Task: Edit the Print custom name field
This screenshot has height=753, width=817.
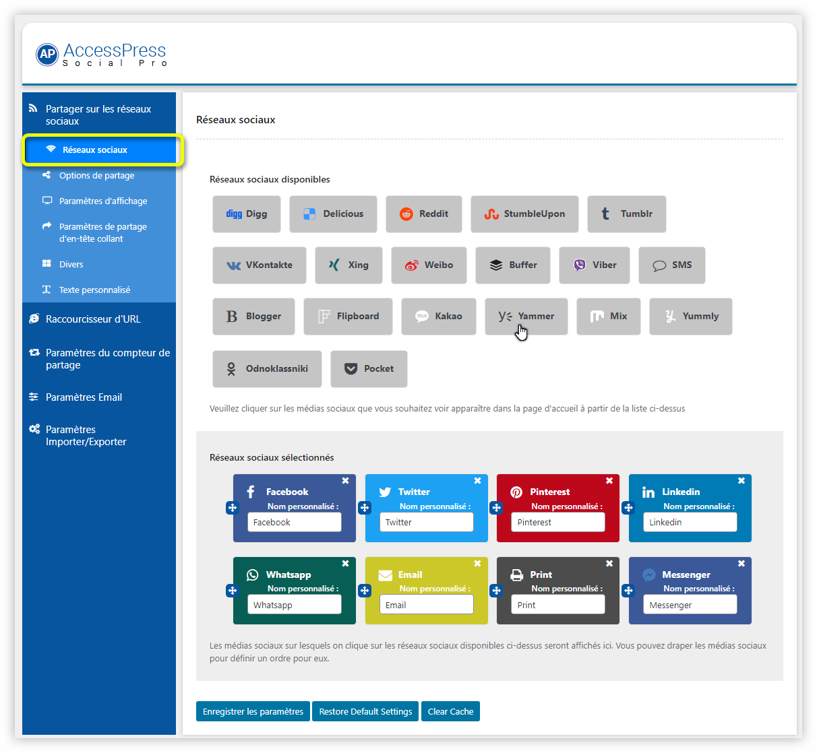Action: click(558, 605)
